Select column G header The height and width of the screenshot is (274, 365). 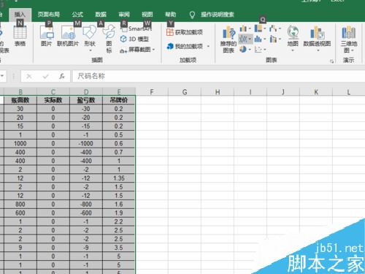click(x=185, y=92)
